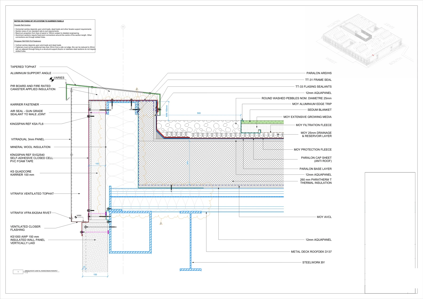Select the SEDUM BLANKET label

[319, 110]
